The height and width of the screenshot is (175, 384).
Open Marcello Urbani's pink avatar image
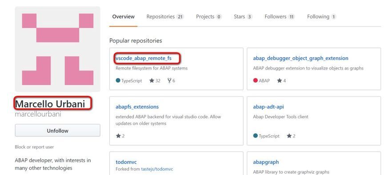57,49
